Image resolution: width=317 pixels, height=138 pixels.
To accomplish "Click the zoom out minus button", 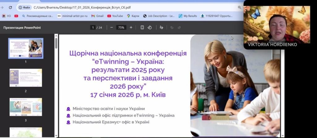I will point(111,27).
